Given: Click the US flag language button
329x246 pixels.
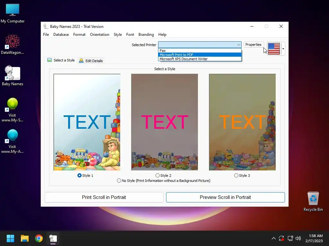Looking at the screenshot, I should pyautogui.click(x=274, y=49).
